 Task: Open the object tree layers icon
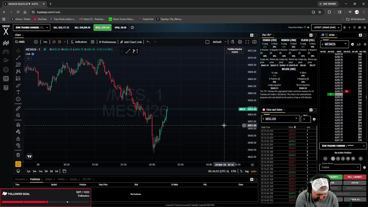pos(18,171)
